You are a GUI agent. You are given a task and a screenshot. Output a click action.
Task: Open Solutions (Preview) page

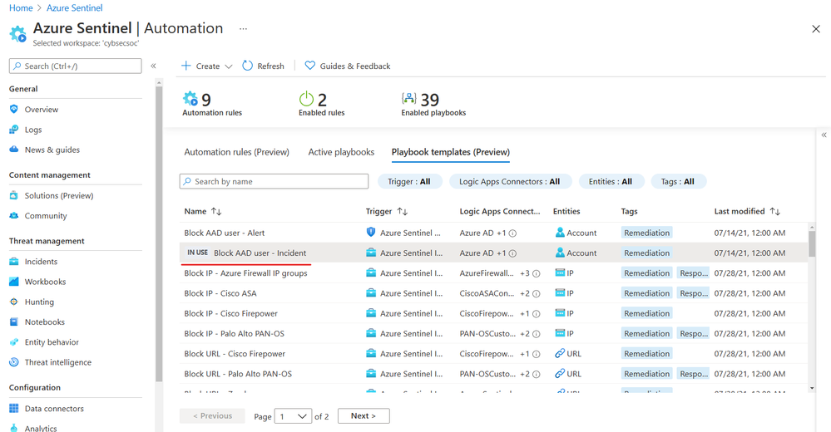[x=59, y=195]
